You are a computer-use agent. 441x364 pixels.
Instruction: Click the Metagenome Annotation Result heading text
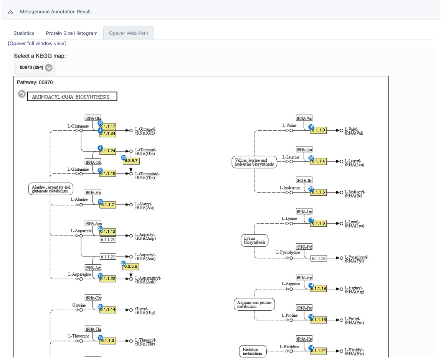[55, 12]
